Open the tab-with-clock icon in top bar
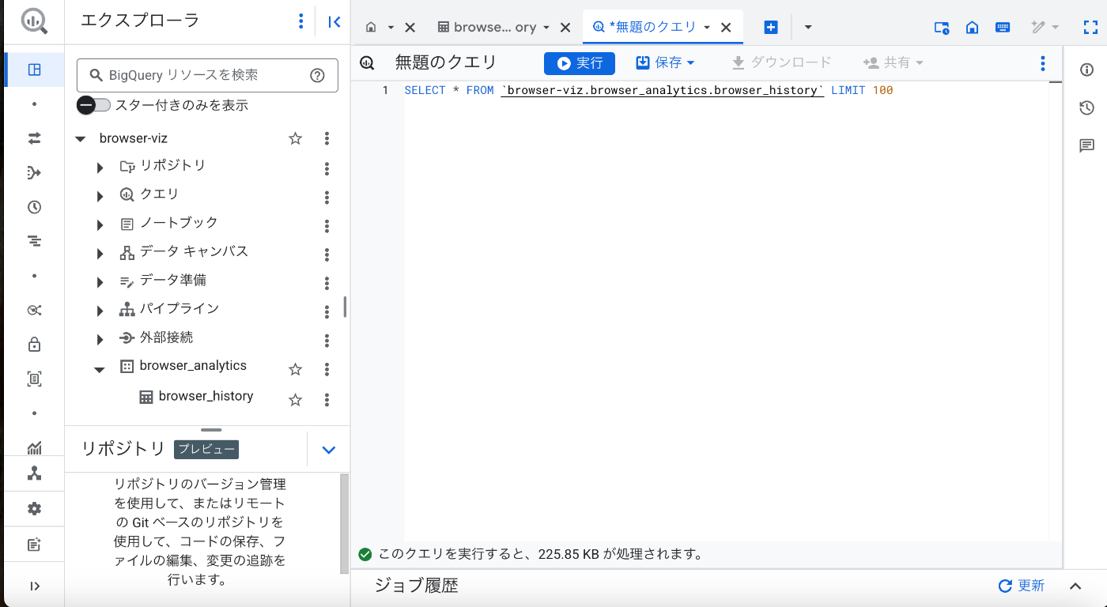This screenshot has height=607, width=1107. point(942,27)
